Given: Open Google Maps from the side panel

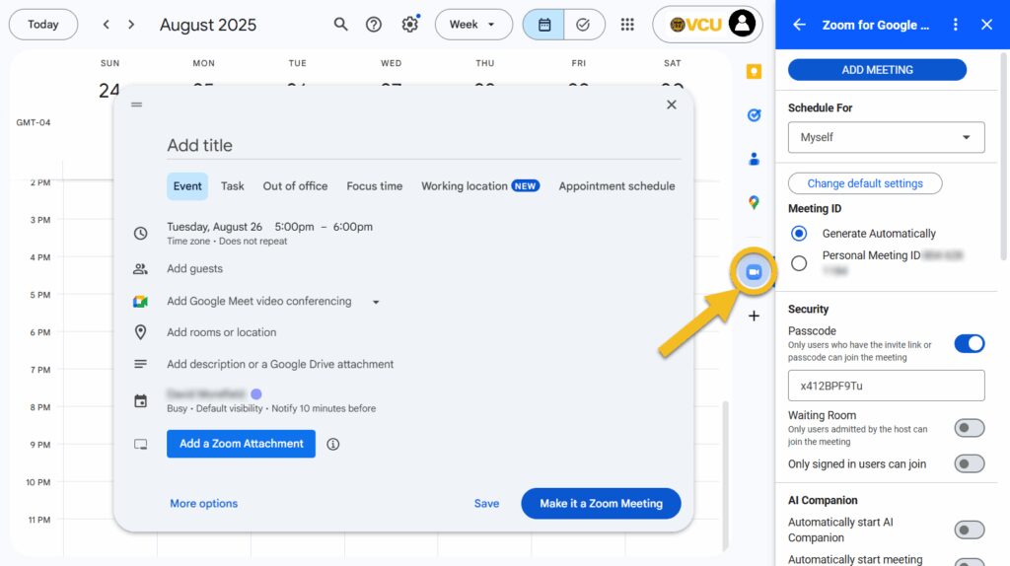Looking at the screenshot, I should point(754,202).
